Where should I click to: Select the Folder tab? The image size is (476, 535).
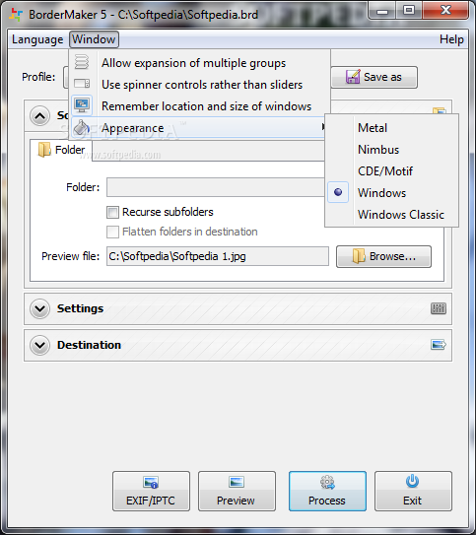[x=61, y=150]
